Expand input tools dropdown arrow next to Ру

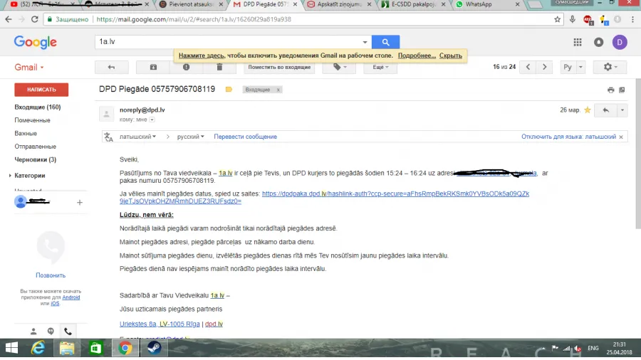580,67
